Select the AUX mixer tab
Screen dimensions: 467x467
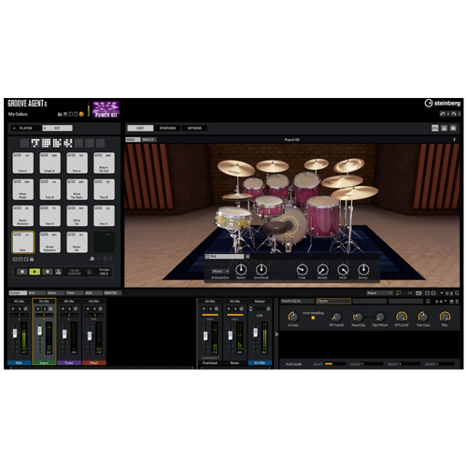(x=93, y=293)
